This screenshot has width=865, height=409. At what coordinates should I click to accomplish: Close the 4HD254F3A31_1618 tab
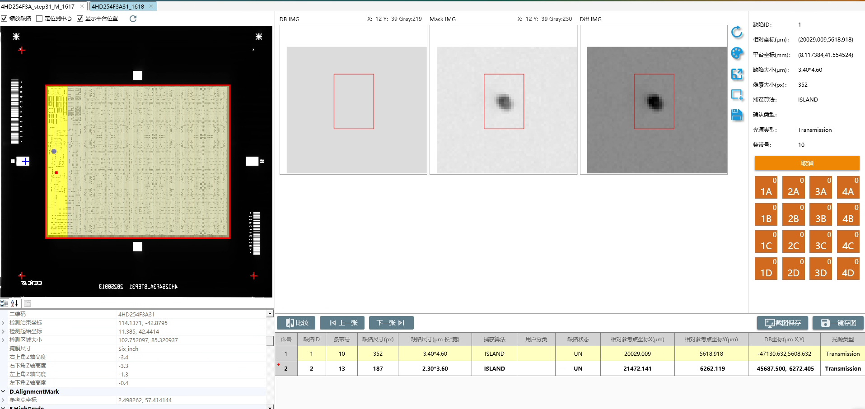pos(151,6)
